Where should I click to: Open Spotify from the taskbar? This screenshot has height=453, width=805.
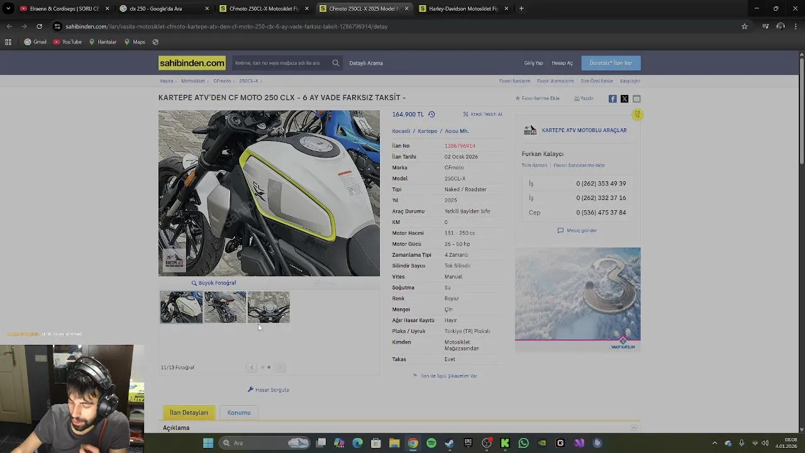pyautogui.click(x=431, y=443)
